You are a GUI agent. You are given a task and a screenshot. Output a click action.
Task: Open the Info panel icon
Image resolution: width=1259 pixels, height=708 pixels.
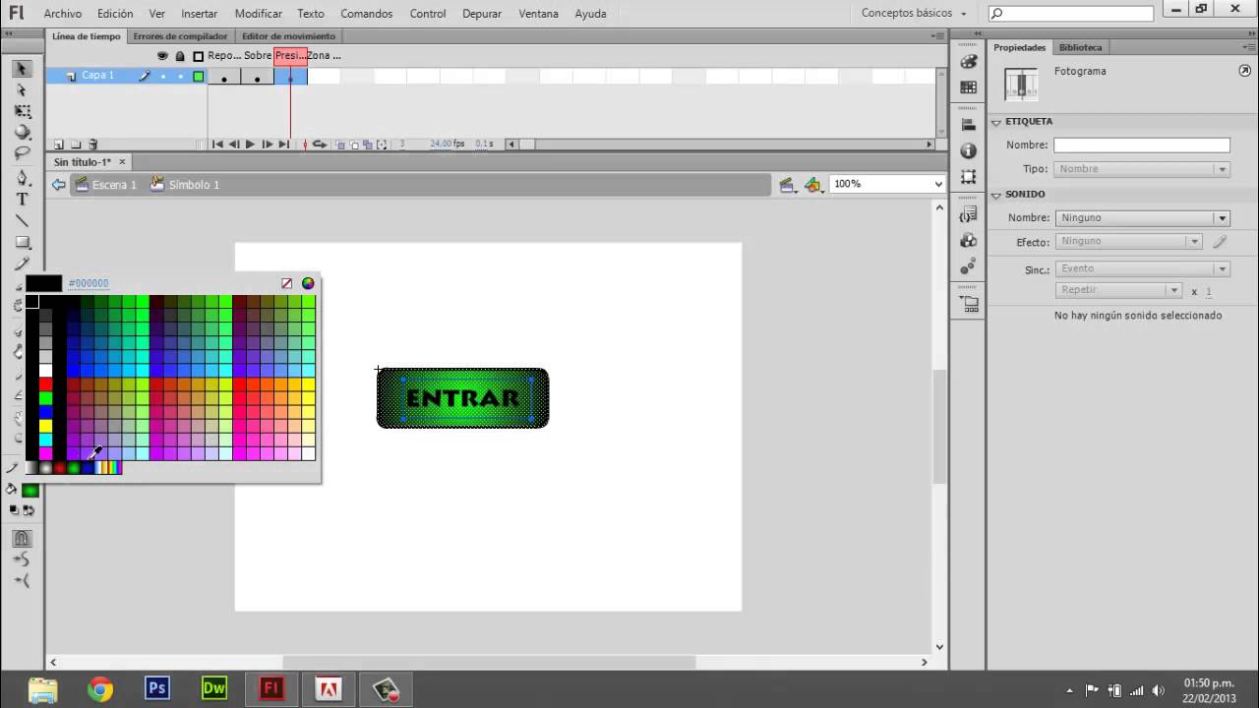(969, 151)
